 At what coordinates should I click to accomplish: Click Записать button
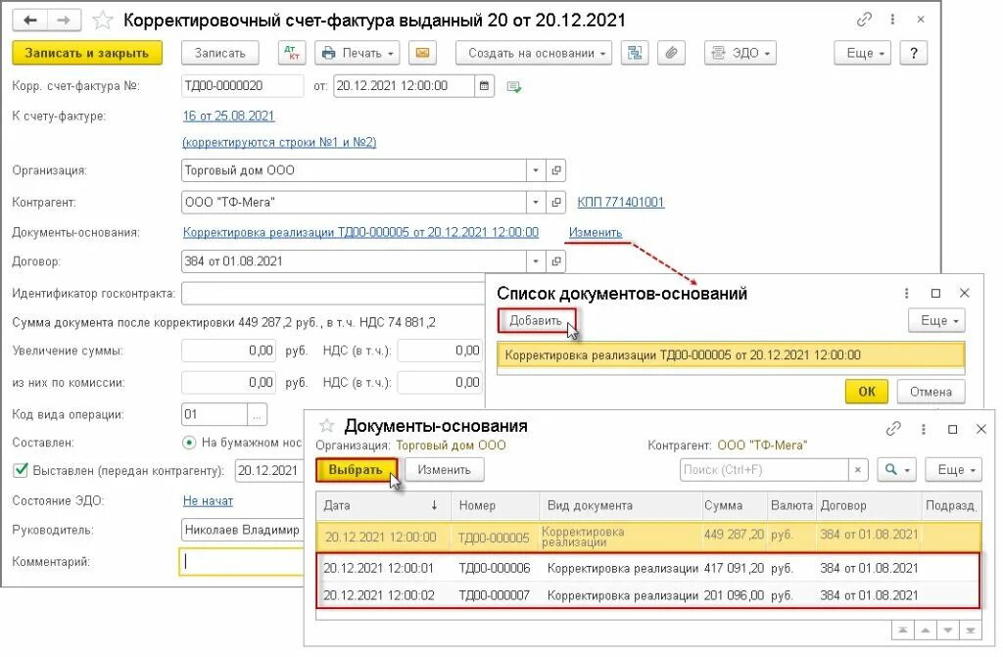(x=220, y=53)
